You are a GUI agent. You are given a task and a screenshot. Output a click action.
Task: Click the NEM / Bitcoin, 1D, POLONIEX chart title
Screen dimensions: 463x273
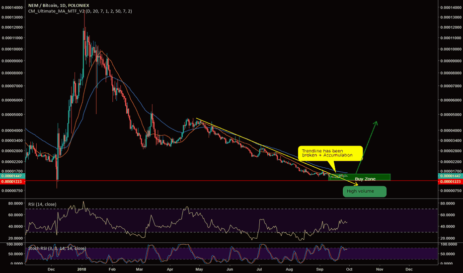click(x=59, y=5)
